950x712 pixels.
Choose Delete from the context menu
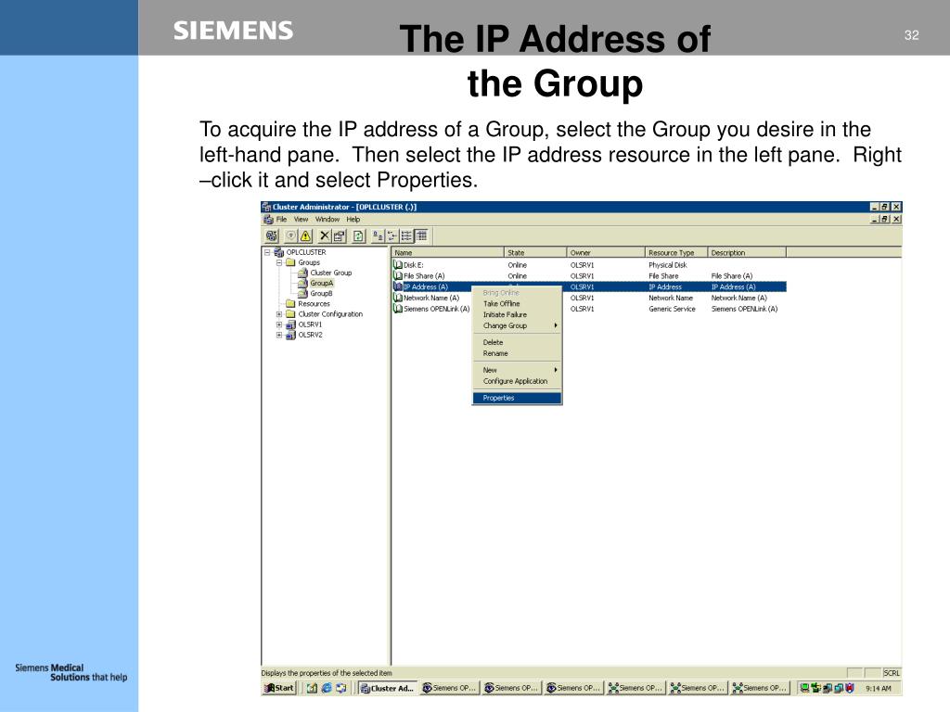[517, 342]
